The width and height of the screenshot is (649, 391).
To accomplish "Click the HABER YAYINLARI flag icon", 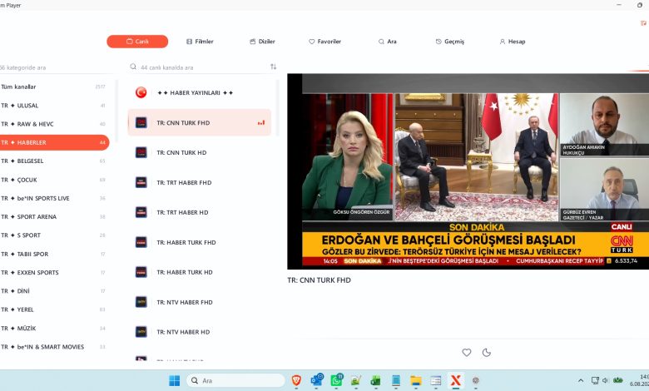I will [141, 92].
